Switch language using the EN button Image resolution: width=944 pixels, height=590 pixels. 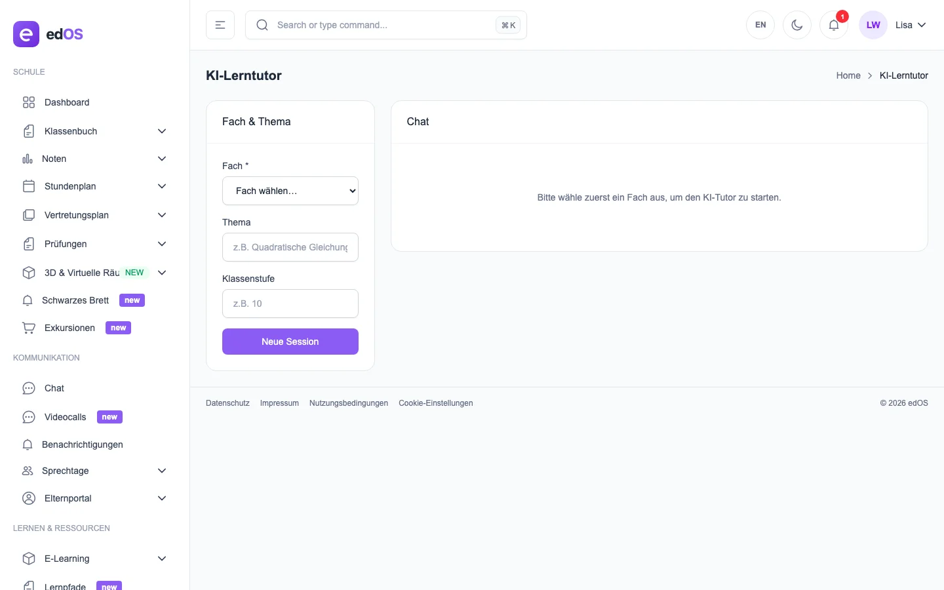click(760, 25)
